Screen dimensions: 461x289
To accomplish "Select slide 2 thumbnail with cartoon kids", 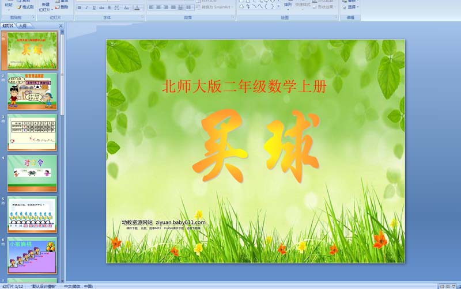I will (32, 92).
